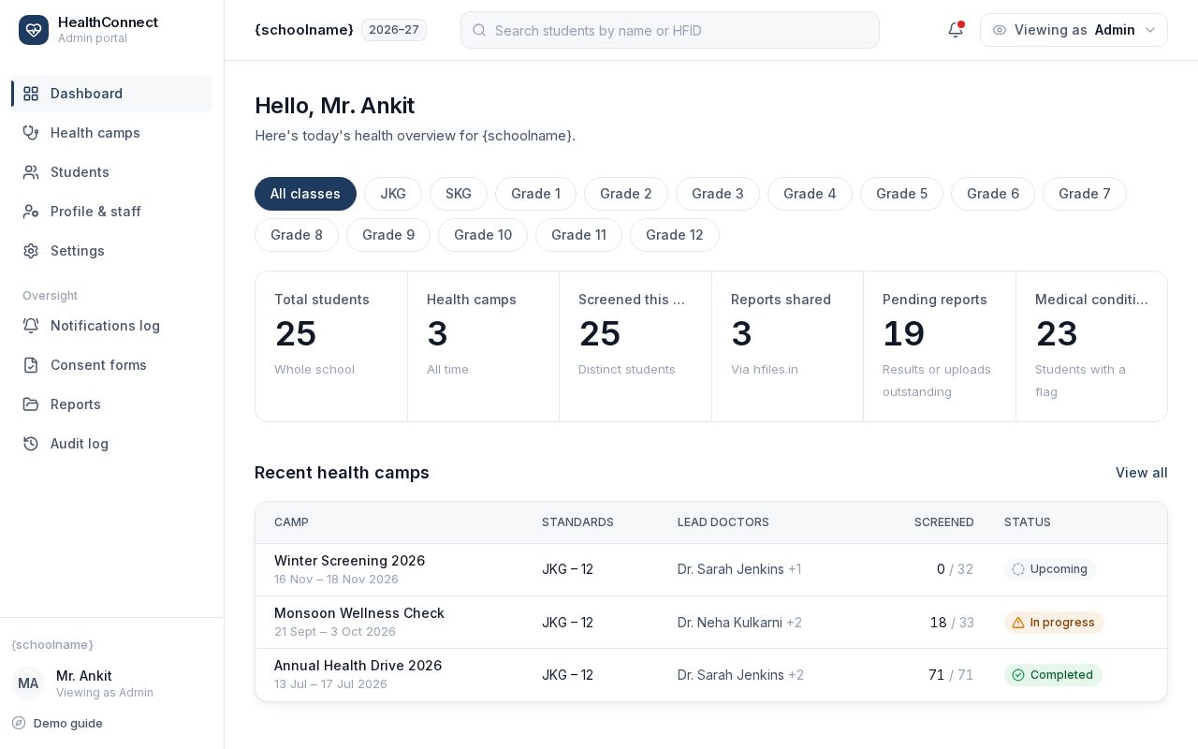
Task: Filter by JKG class chip
Action: pyautogui.click(x=393, y=194)
